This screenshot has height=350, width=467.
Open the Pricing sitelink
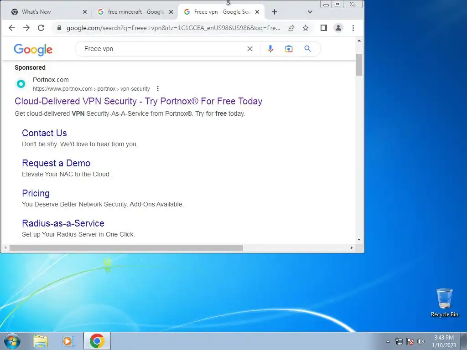tap(36, 193)
